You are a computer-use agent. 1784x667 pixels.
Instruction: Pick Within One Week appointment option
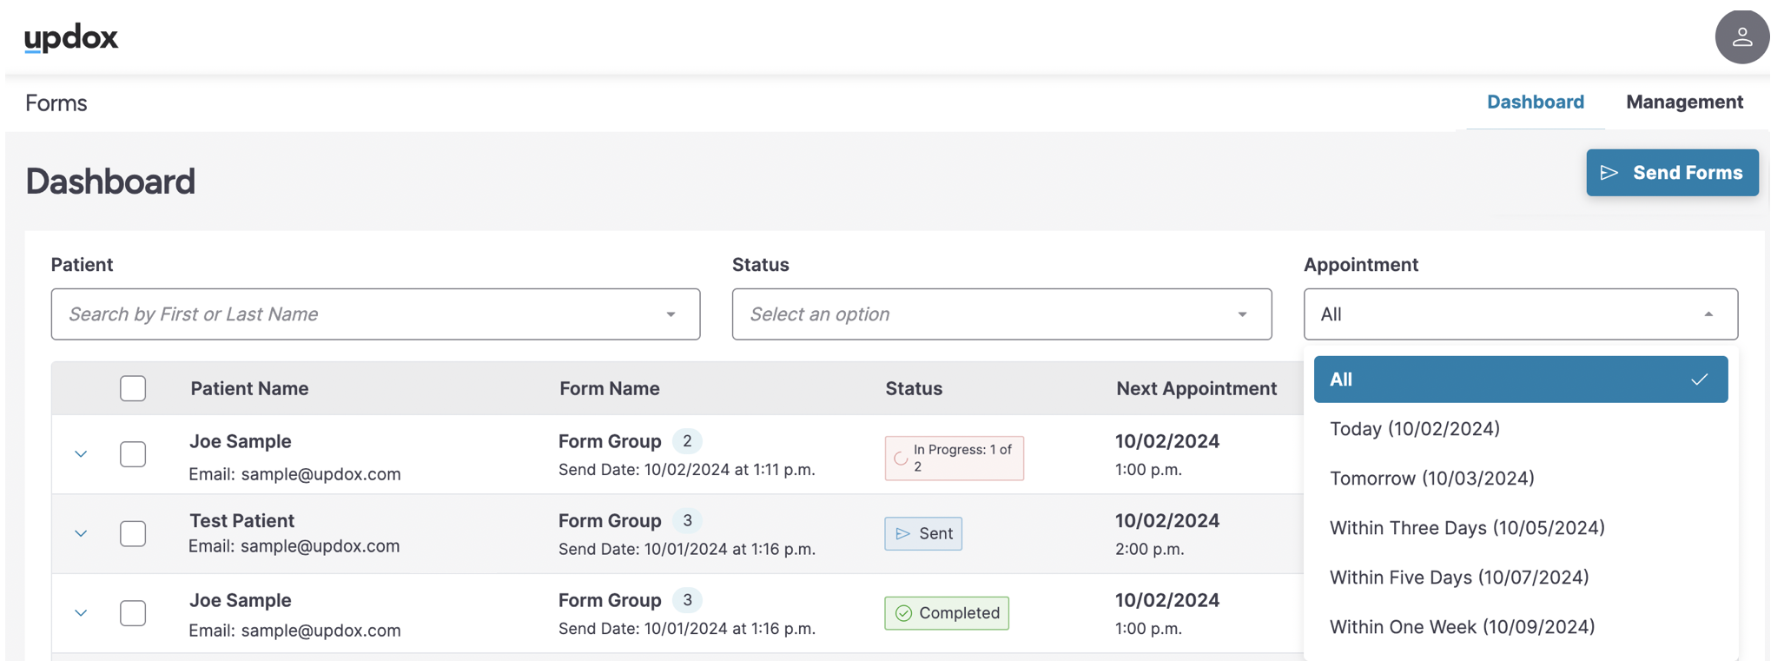1462,627
